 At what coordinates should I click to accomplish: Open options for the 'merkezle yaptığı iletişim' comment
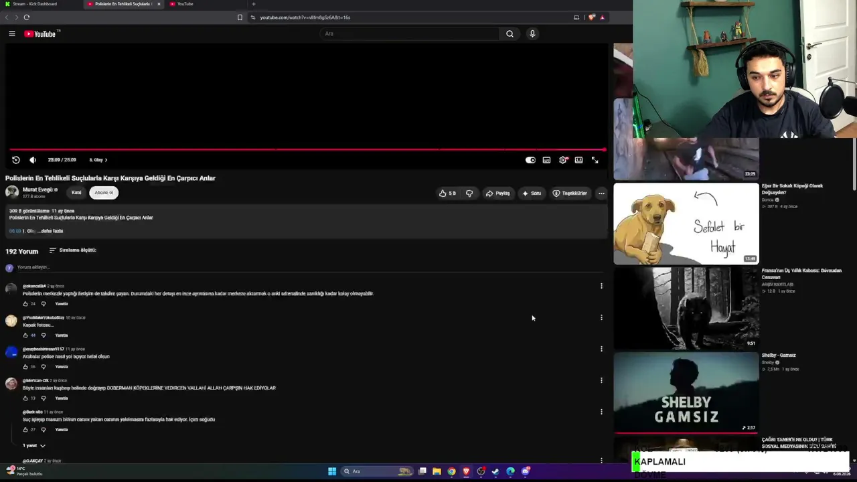(x=601, y=286)
